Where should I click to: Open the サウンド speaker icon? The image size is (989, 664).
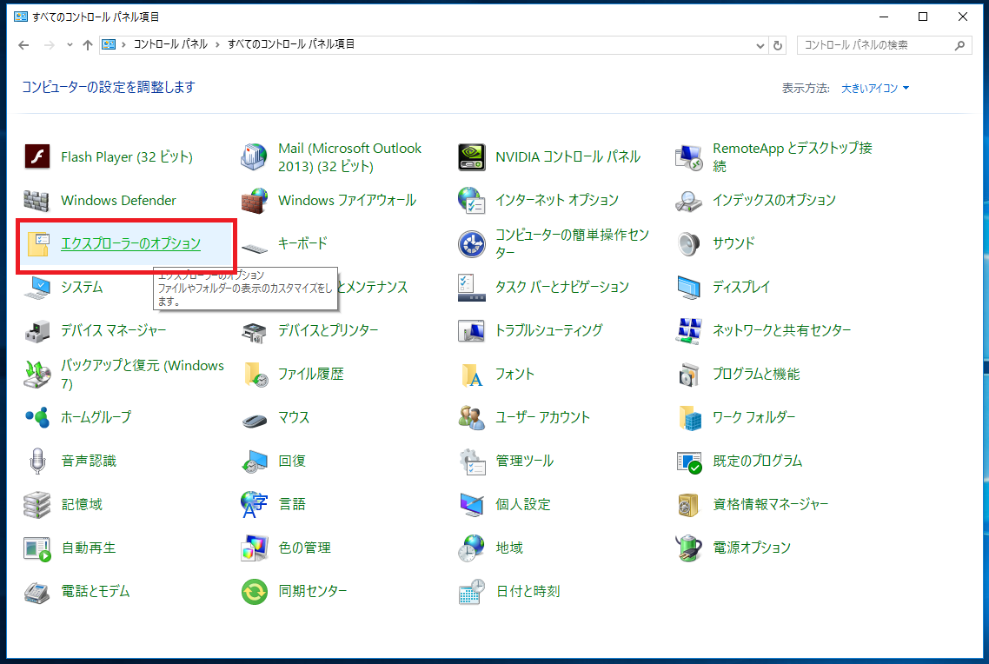coord(689,244)
